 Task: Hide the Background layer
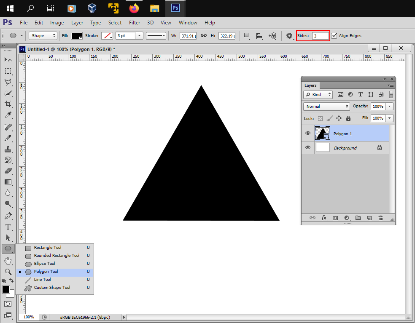[307, 147]
